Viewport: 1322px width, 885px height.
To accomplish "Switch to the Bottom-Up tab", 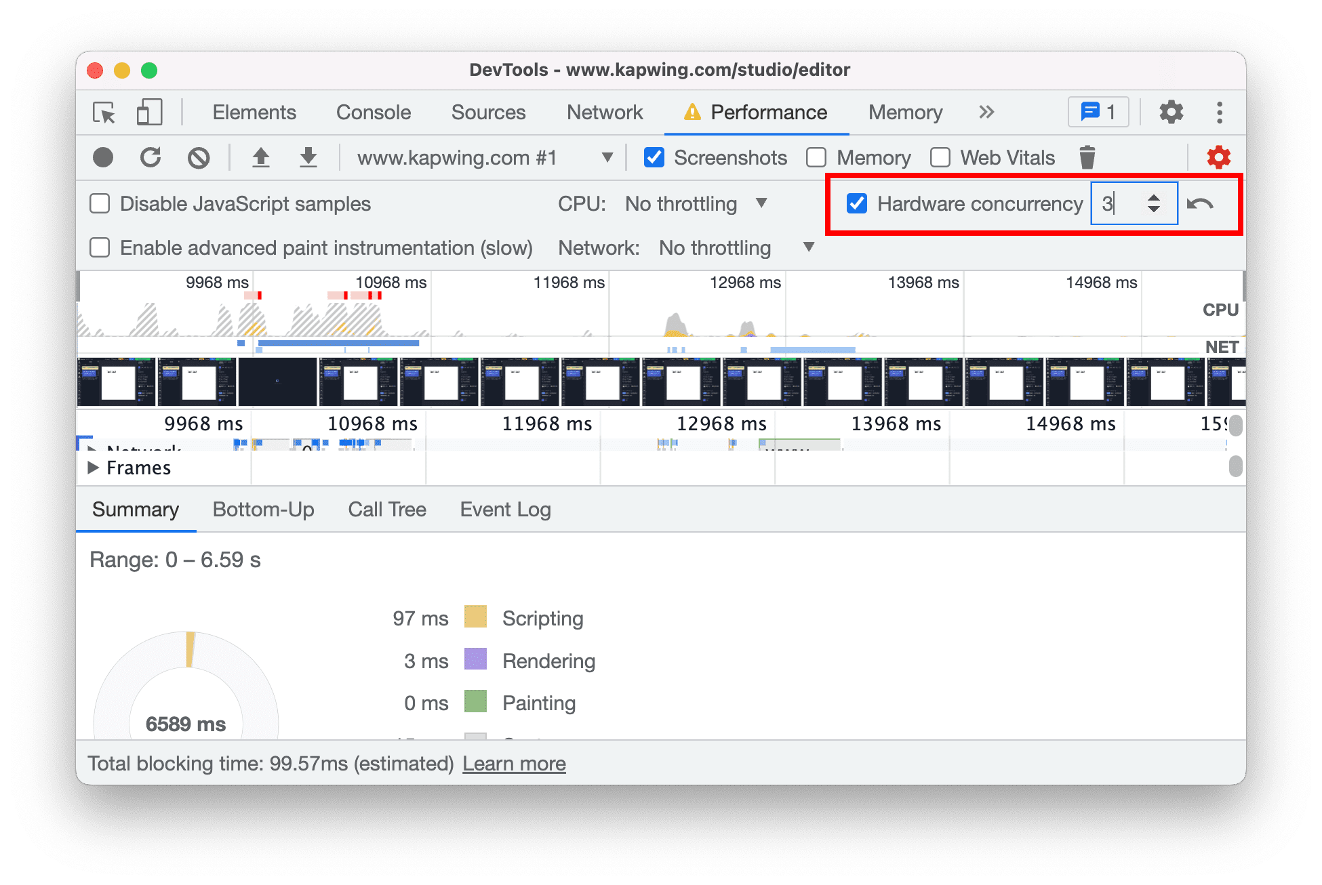I will click(x=262, y=511).
